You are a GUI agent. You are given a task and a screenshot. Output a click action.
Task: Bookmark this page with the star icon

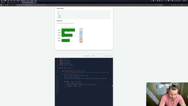point(162,5)
